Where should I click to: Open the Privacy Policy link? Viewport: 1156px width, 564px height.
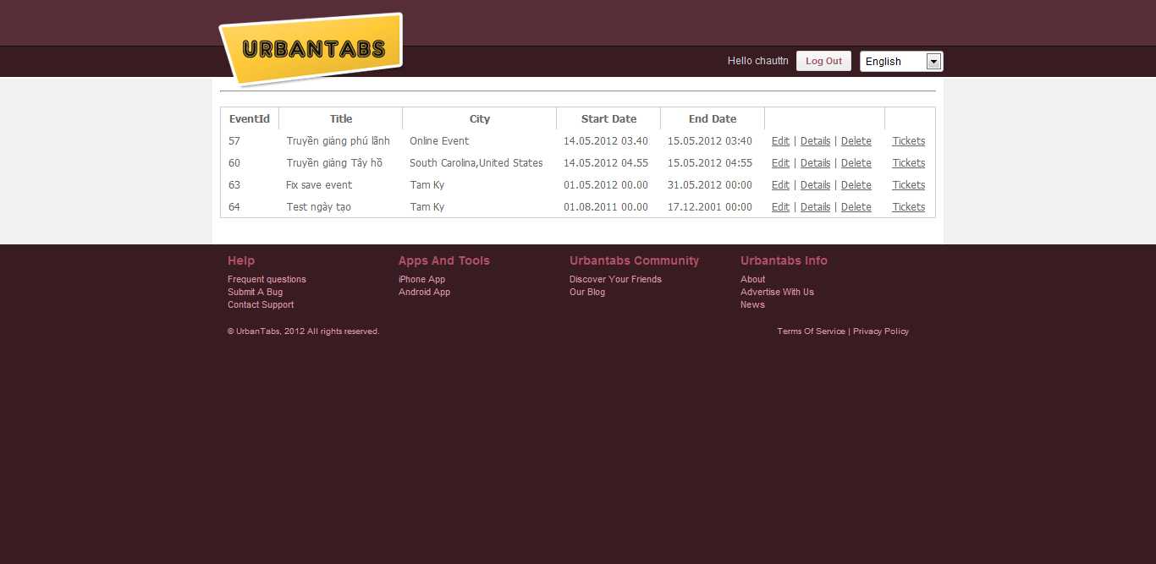881,331
